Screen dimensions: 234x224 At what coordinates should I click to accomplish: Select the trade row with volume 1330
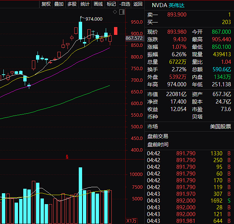[189, 153]
